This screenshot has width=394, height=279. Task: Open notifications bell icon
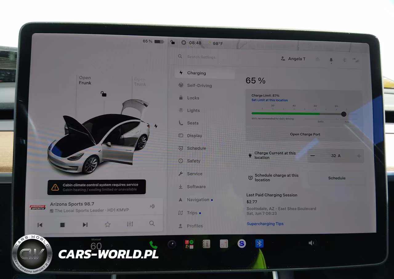pos(331,60)
